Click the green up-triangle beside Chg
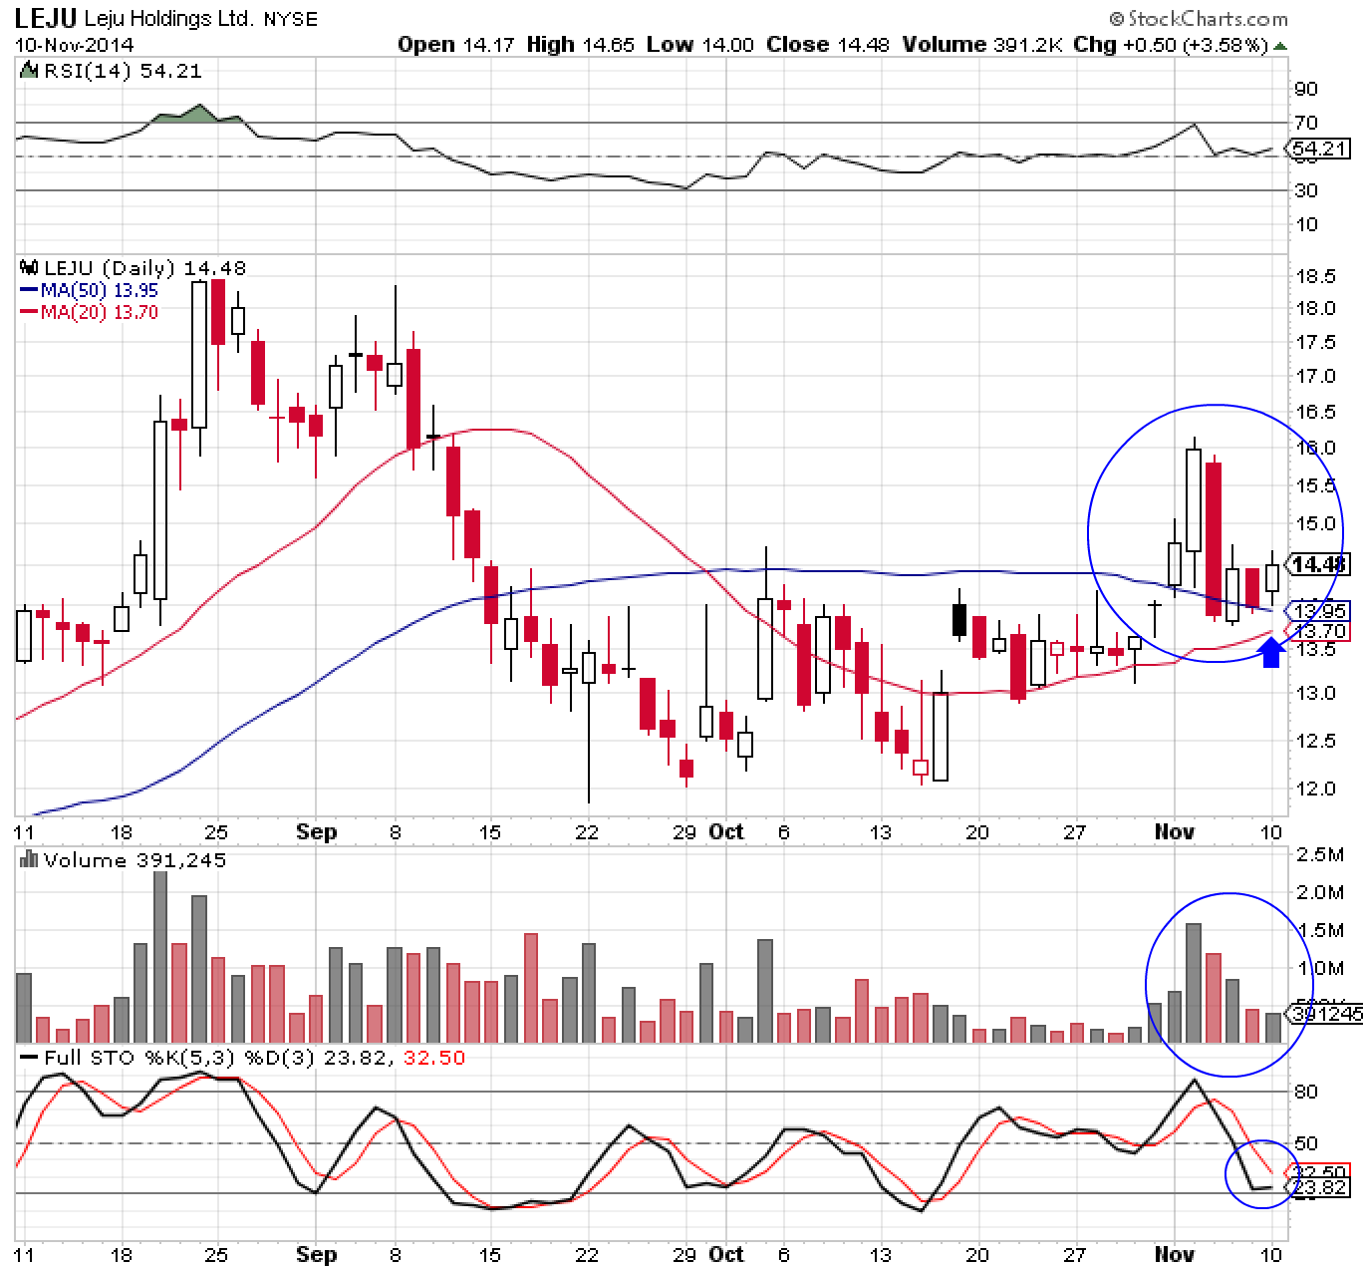This screenshot has width=1363, height=1266. (x=1279, y=46)
